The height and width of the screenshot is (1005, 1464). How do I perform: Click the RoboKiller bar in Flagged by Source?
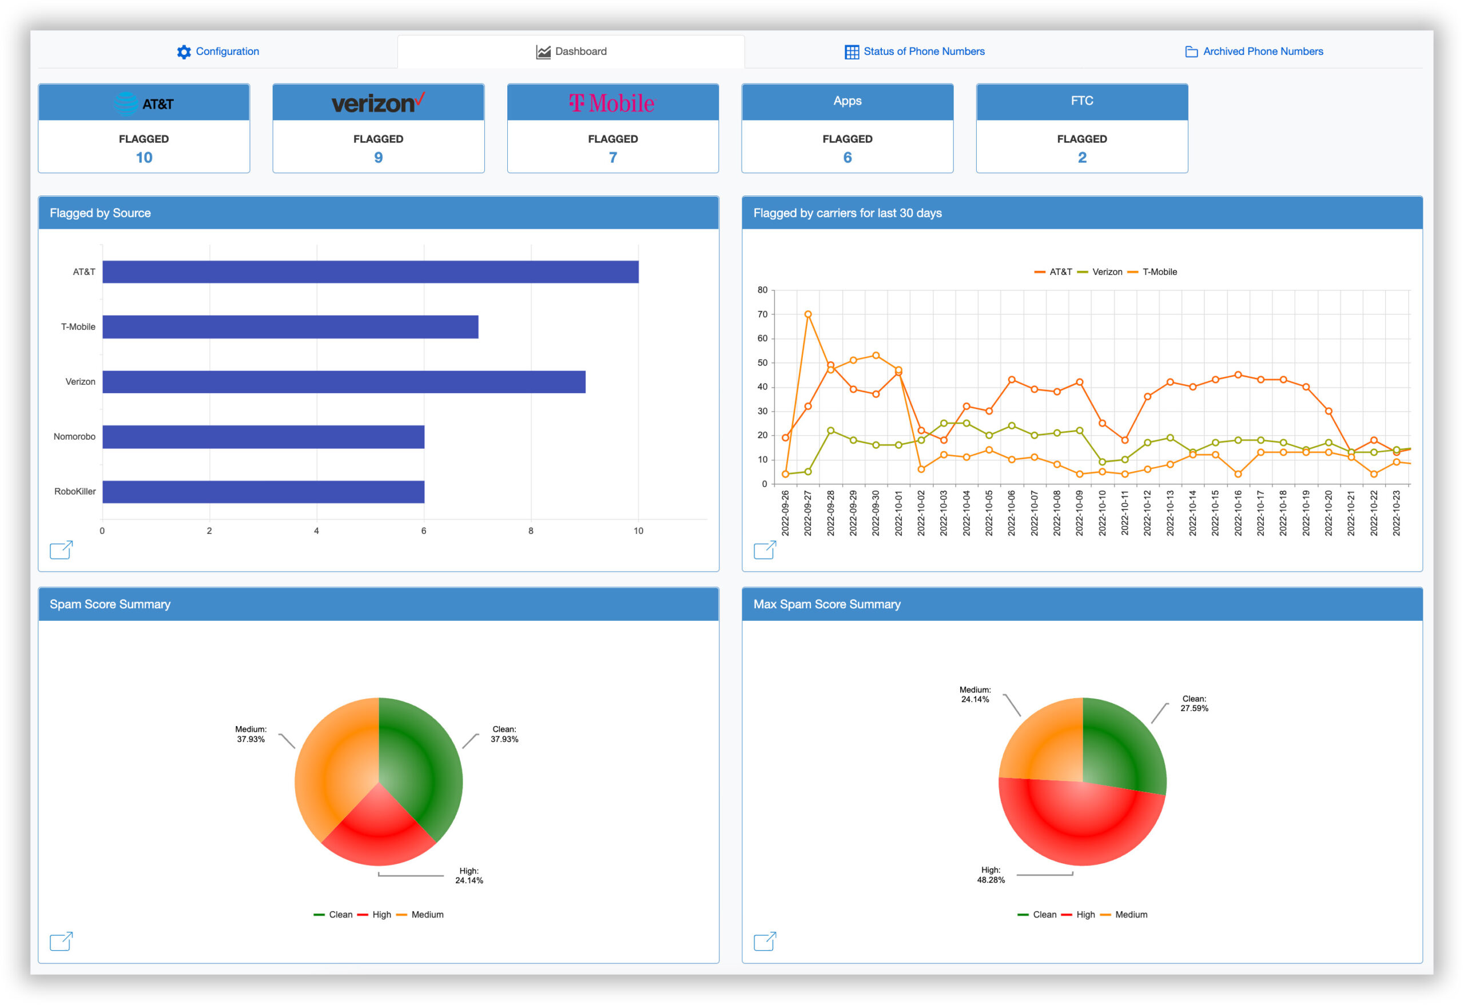coord(263,492)
